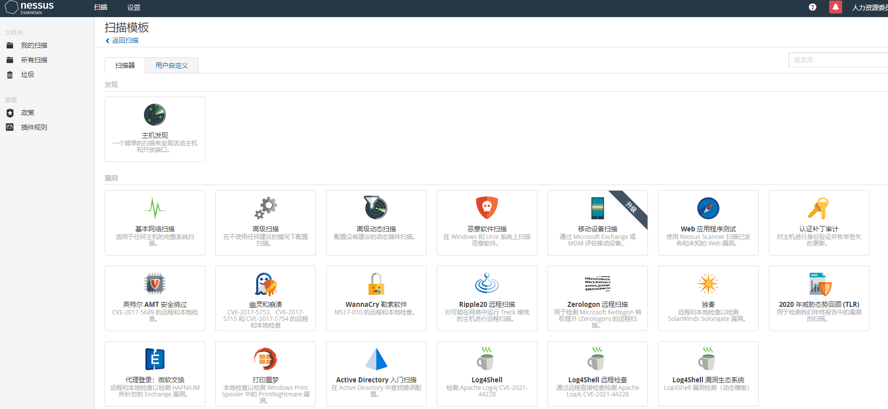Click the Ripple20 远程扫描 title
The width and height of the screenshot is (888, 409).
(487, 304)
